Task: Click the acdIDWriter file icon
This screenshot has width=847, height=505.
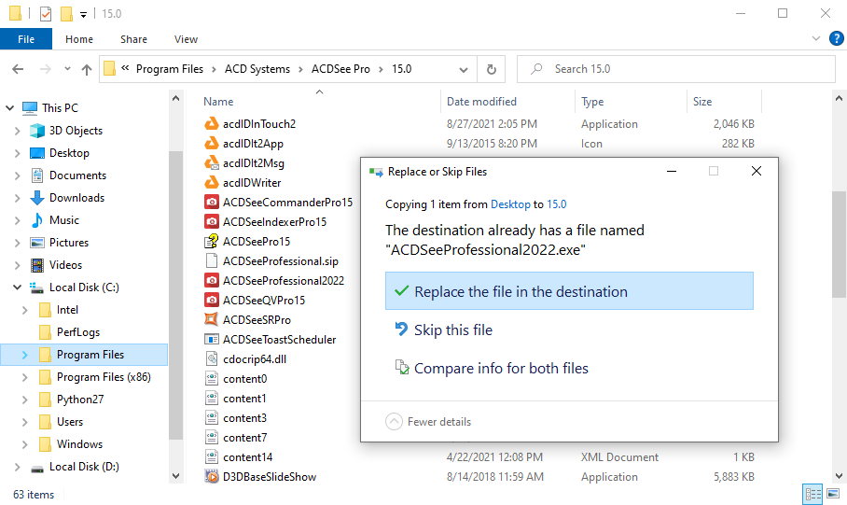Action: (211, 182)
